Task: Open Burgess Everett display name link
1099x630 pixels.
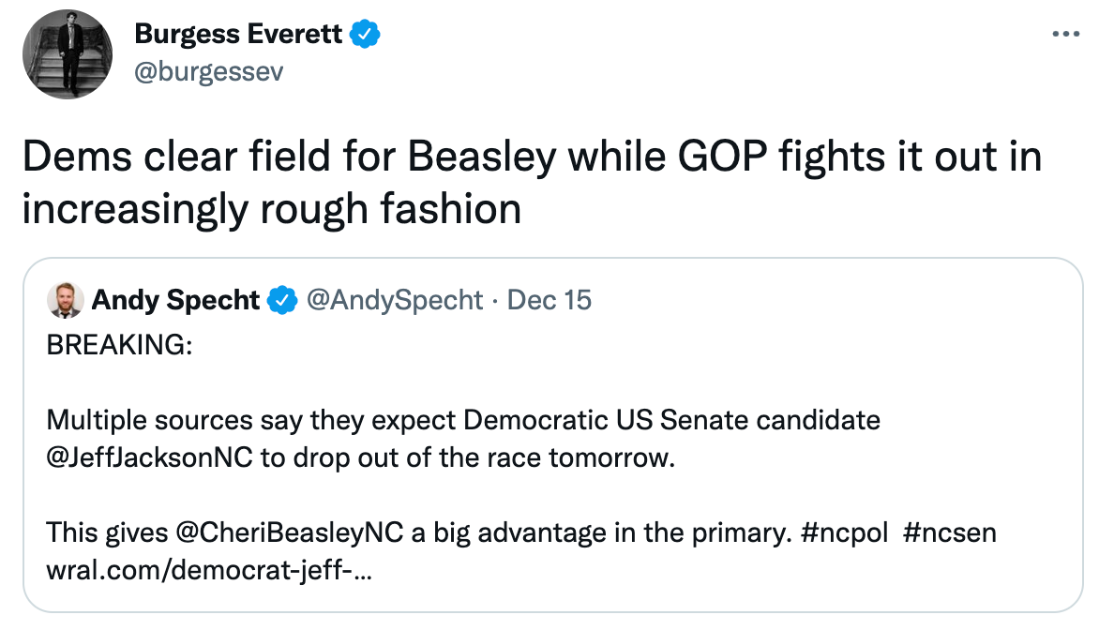Action: (238, 34)
